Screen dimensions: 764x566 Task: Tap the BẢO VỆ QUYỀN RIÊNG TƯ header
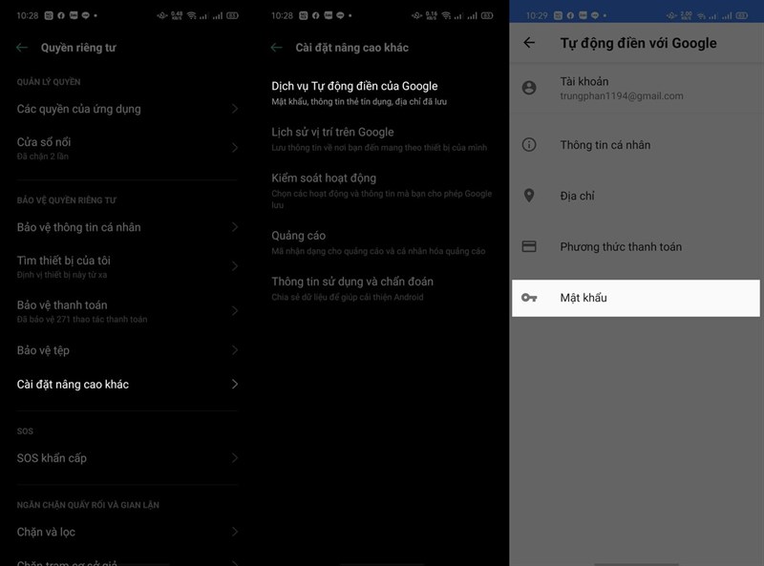click(x=67, y=200)
